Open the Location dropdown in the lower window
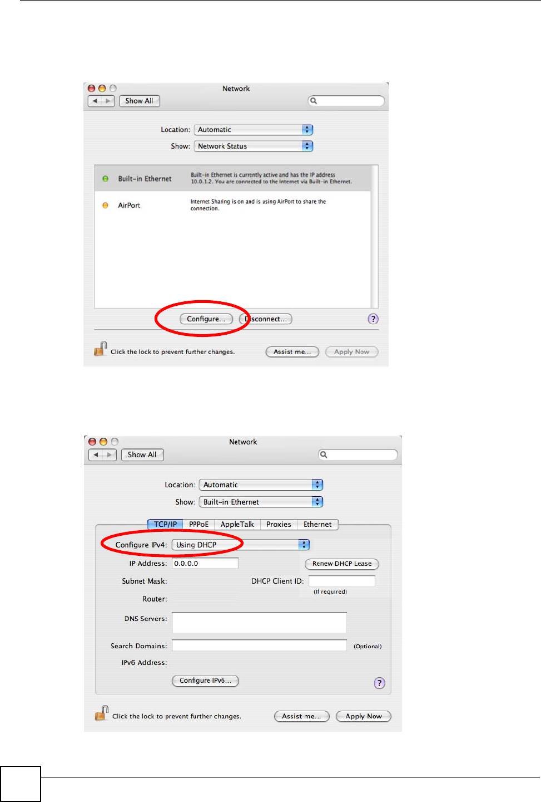The height and width of the screenshot is (802, 541). click(x=261, y=485)
